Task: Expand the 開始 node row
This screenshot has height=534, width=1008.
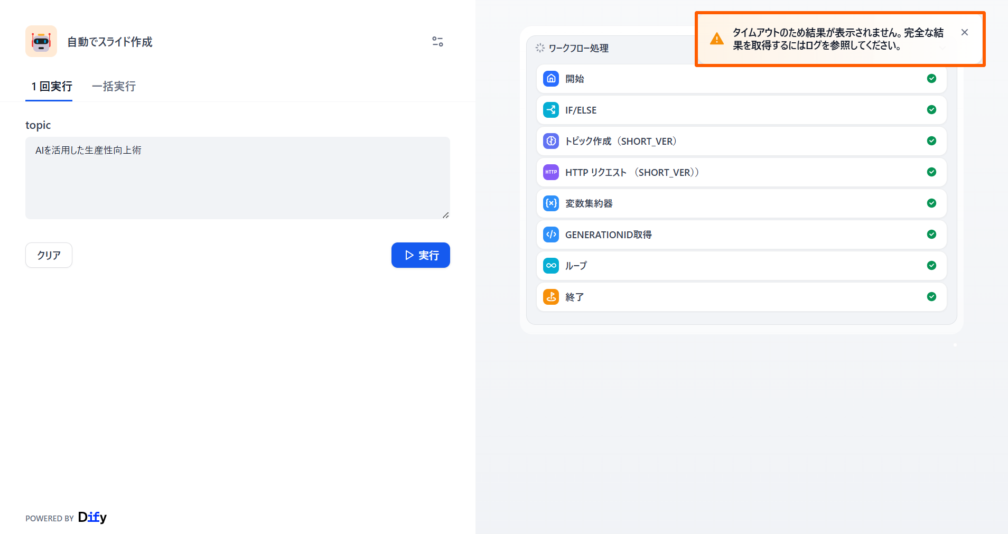Action: [741, 79]
